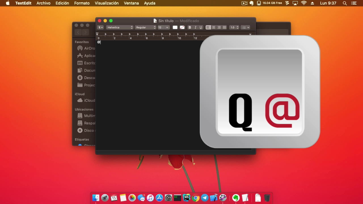Screen dimensions: 363x204
Task: Open iTunes music in the Dock
Action: [x=150, y=197]
